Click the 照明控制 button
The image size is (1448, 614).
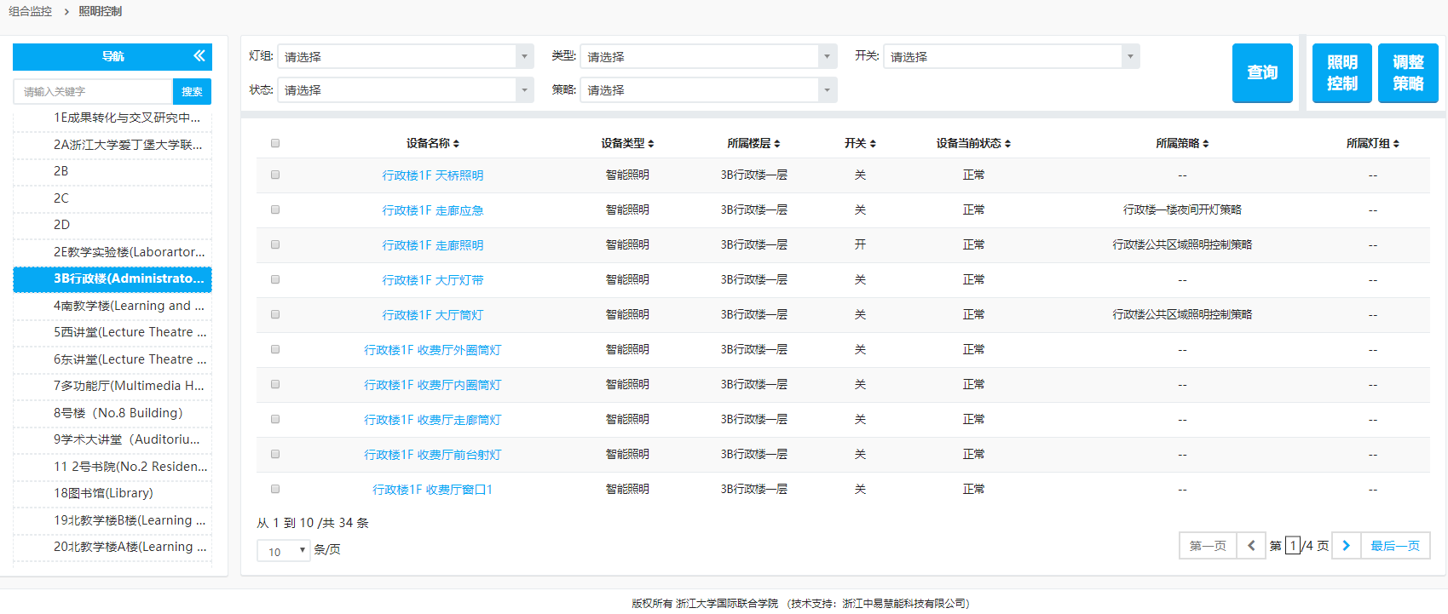coord(1342,73)
